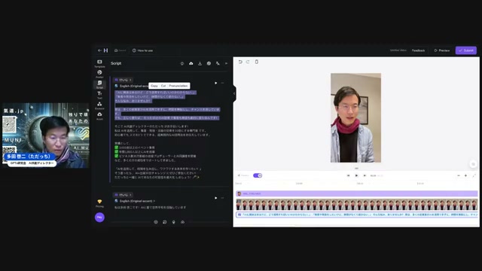Collapse the script panel with side handle
This screenshot has height=271, width=482.
pyautogui.click(x=234, y=93)
